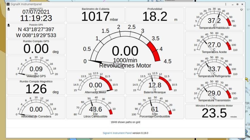The image size is (250, 140).
Task: Click the Temperatura Aceite gauge
Action: (214, 43)
